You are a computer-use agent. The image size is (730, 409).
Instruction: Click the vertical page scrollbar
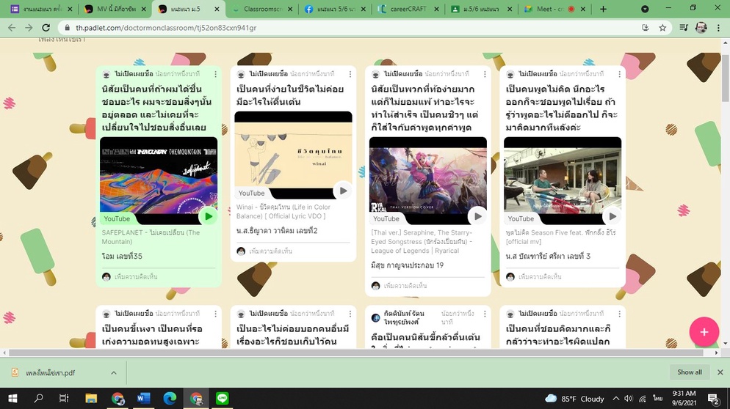click(x=726, y=77)
